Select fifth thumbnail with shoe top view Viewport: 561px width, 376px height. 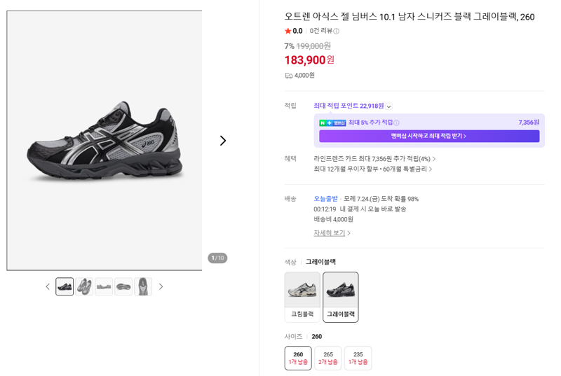[x=143, y=286]
